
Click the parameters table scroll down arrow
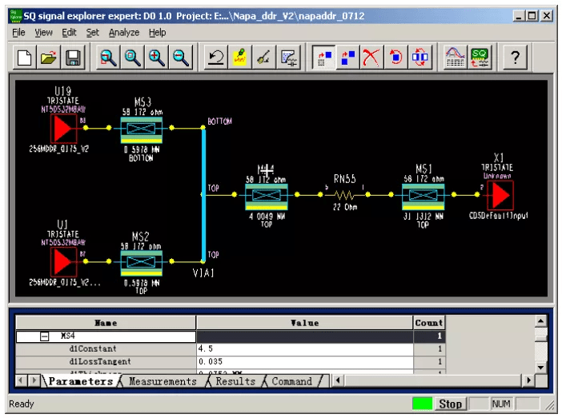tap(541, 367)
